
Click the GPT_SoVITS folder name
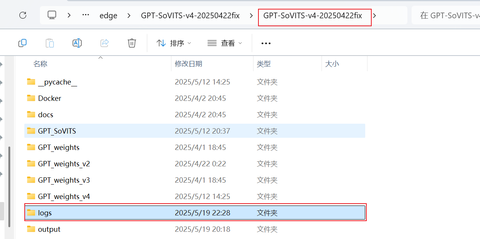57,131
